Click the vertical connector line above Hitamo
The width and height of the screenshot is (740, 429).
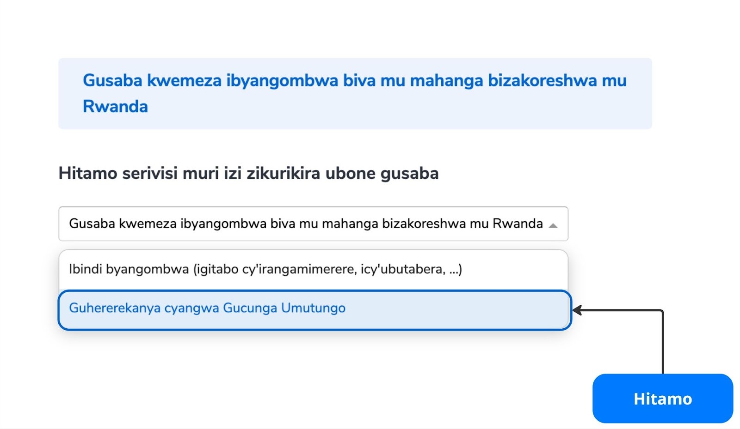point(663,342)
